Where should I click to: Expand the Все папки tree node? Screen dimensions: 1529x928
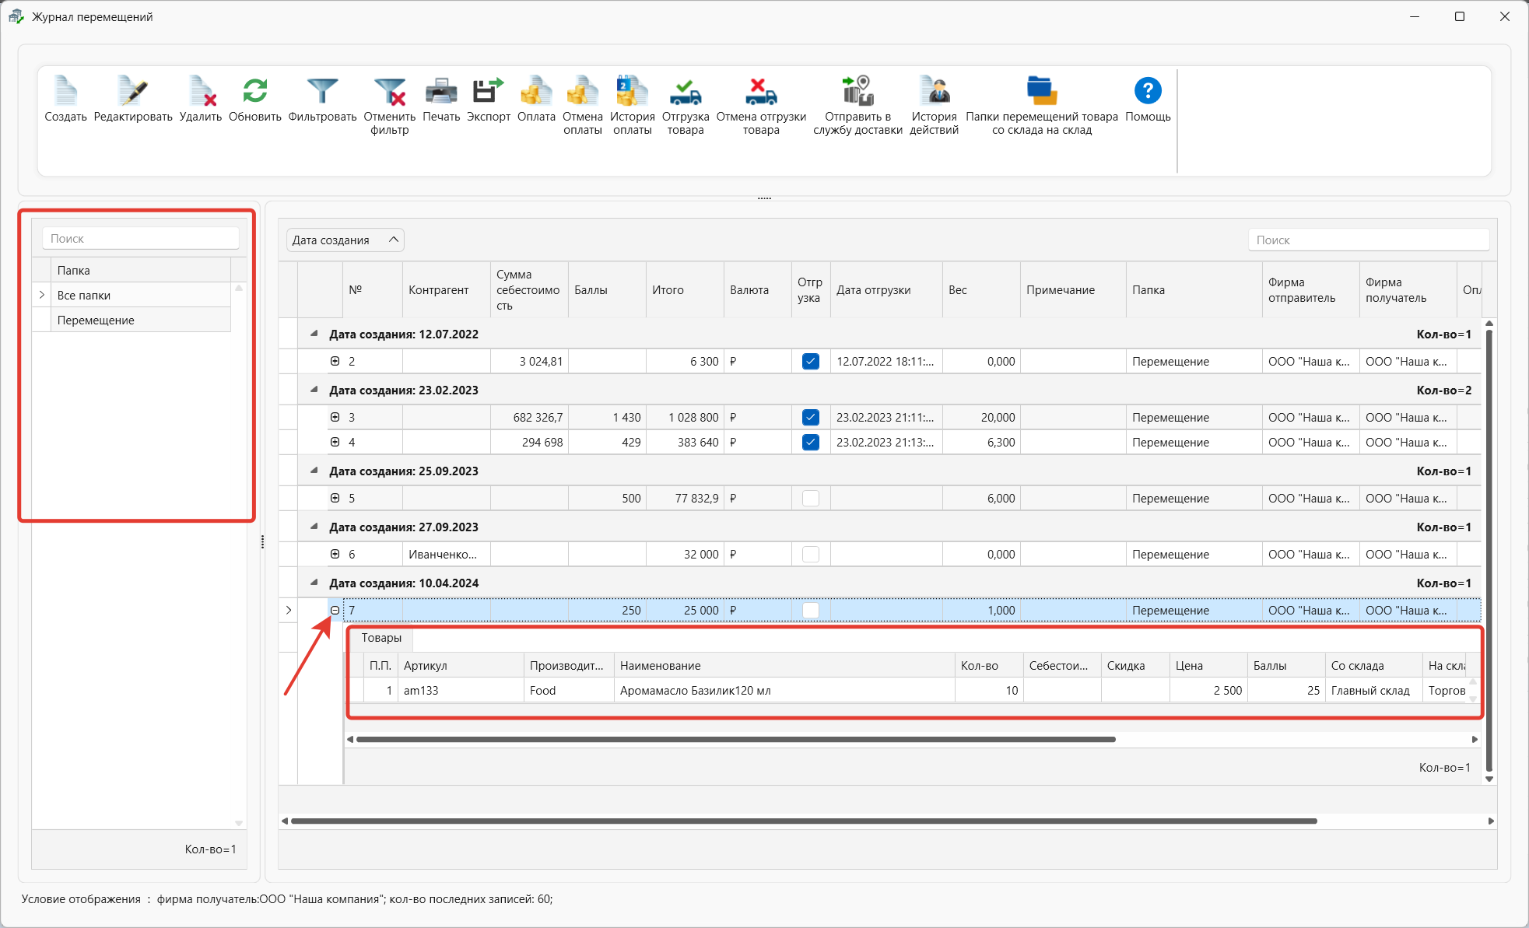click(42, 295)
